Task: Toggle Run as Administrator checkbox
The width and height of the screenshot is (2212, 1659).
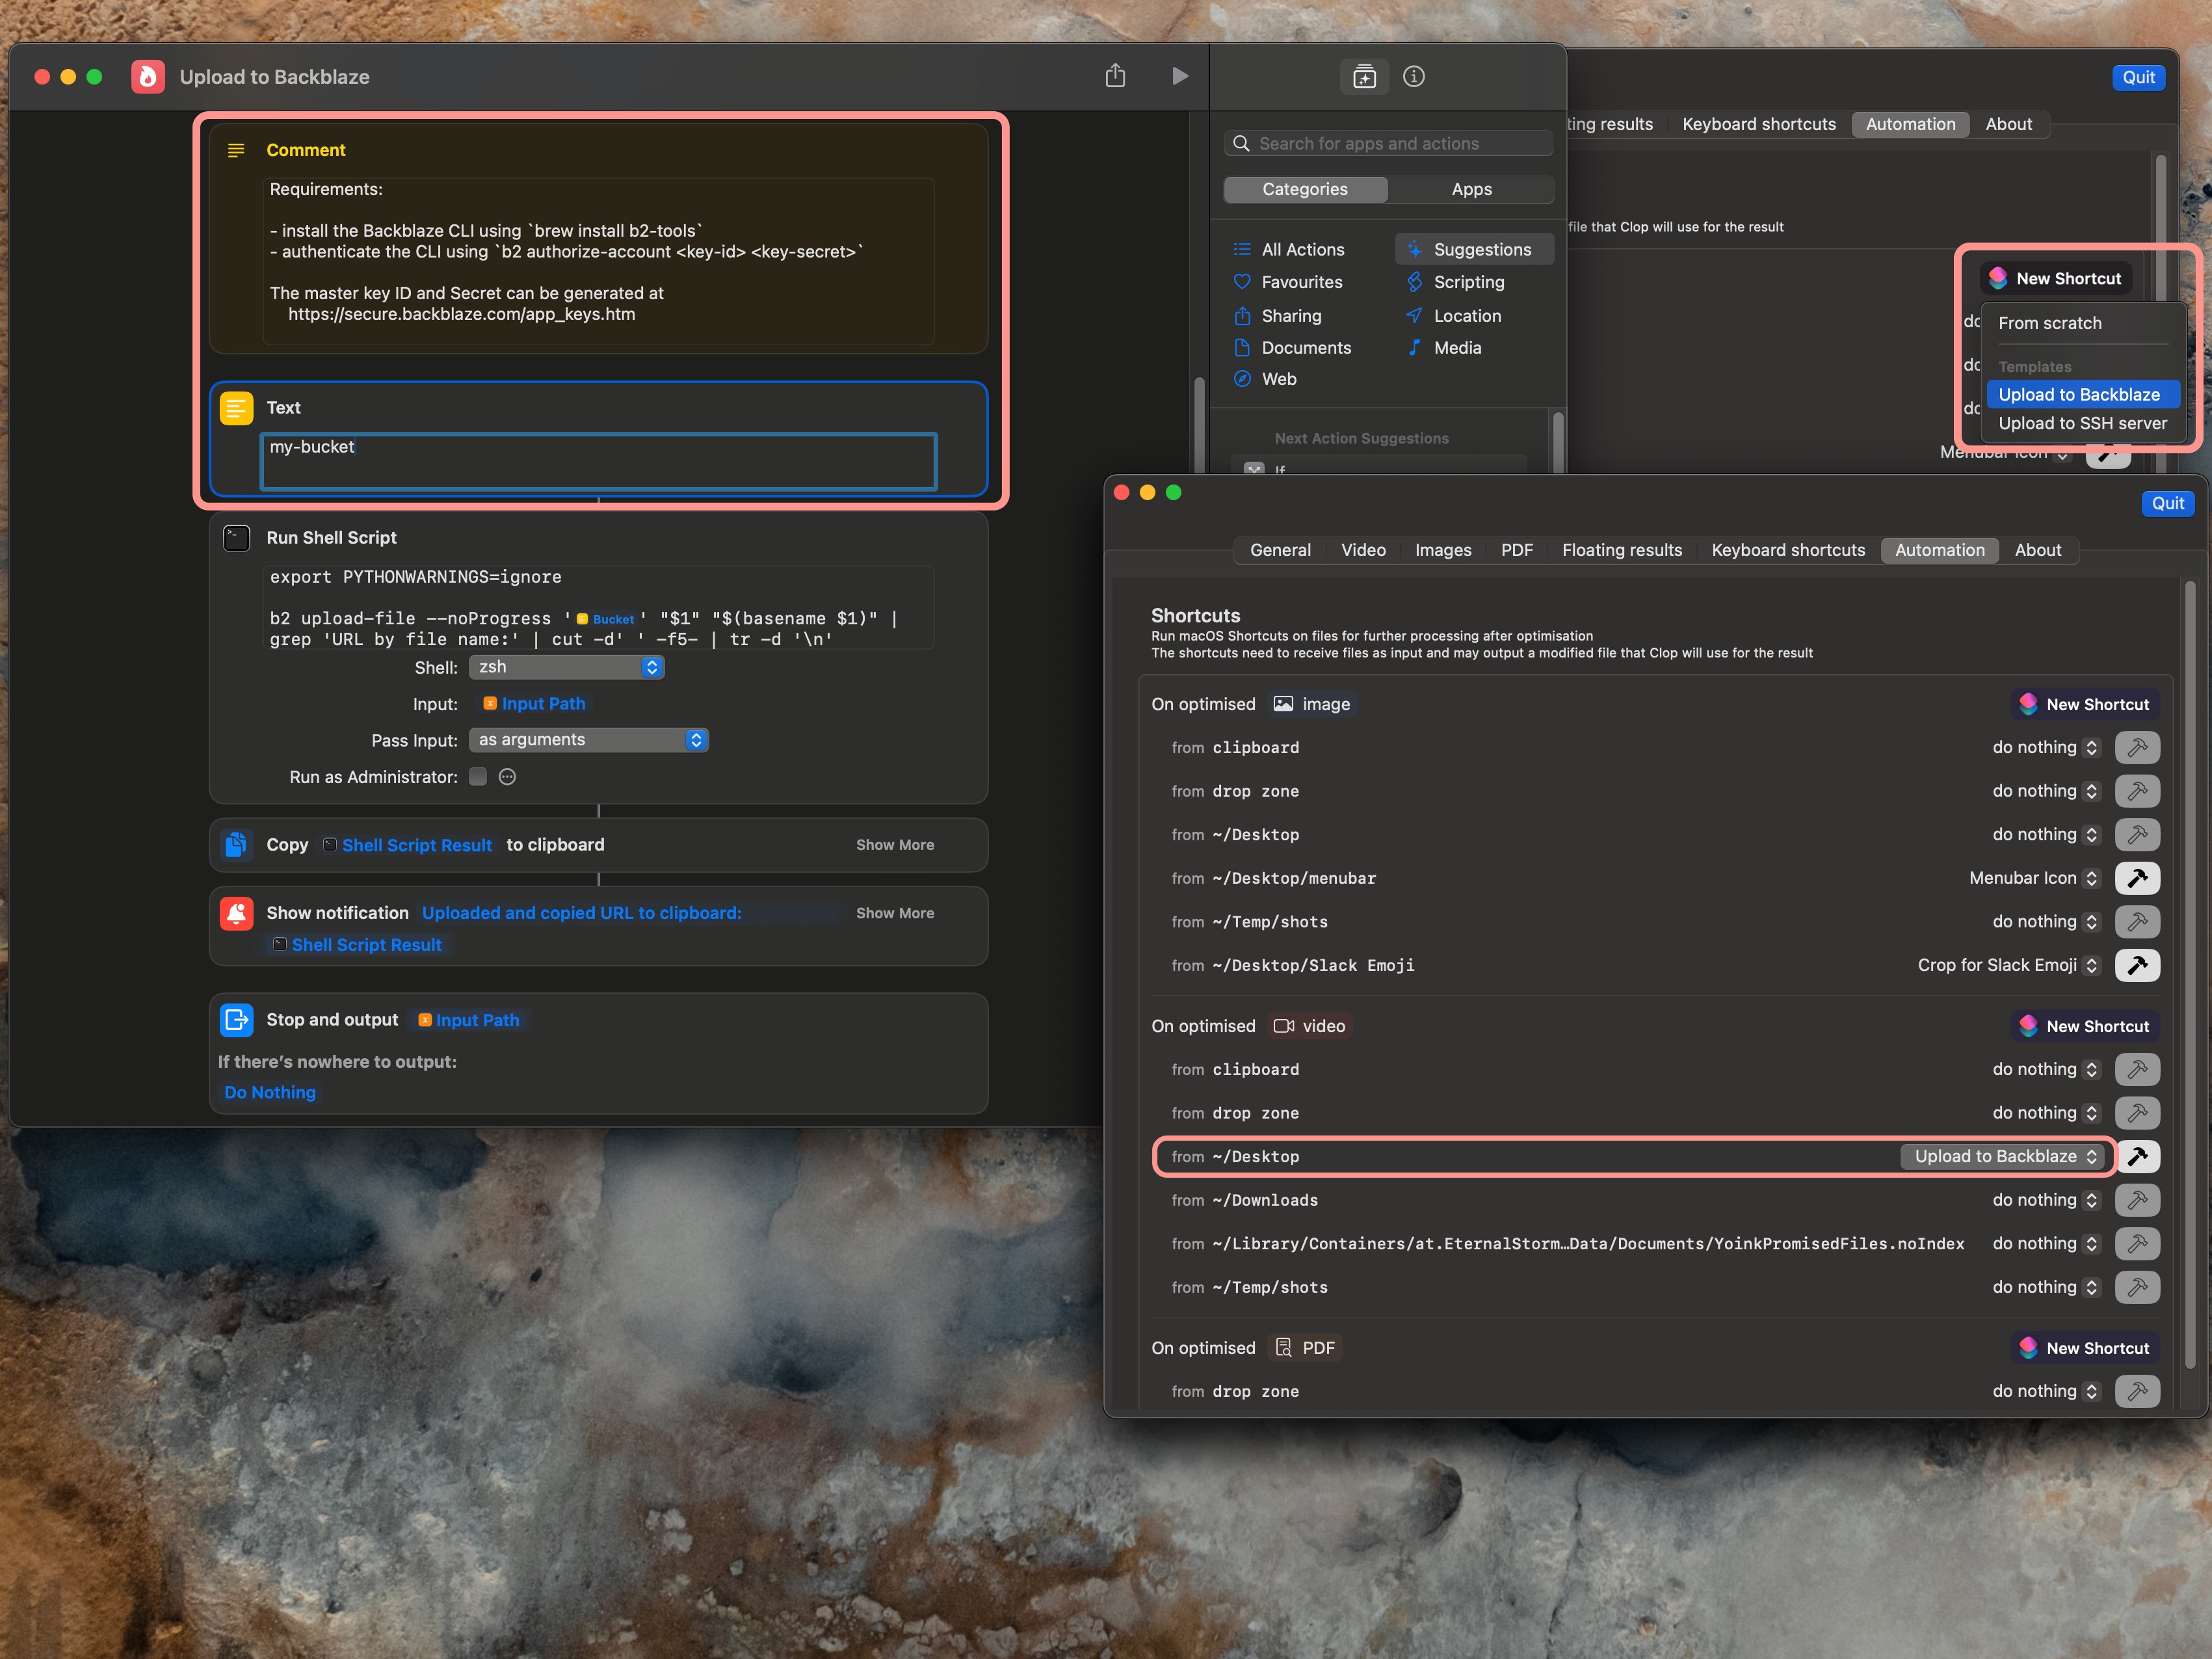Action: coord(478,777)
